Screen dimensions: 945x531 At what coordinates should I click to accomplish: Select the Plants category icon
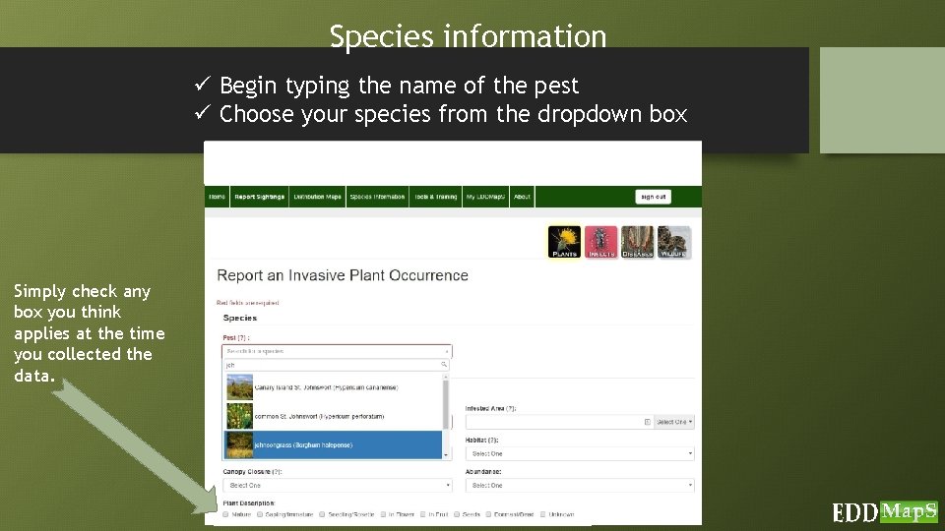tap(564, 242)
